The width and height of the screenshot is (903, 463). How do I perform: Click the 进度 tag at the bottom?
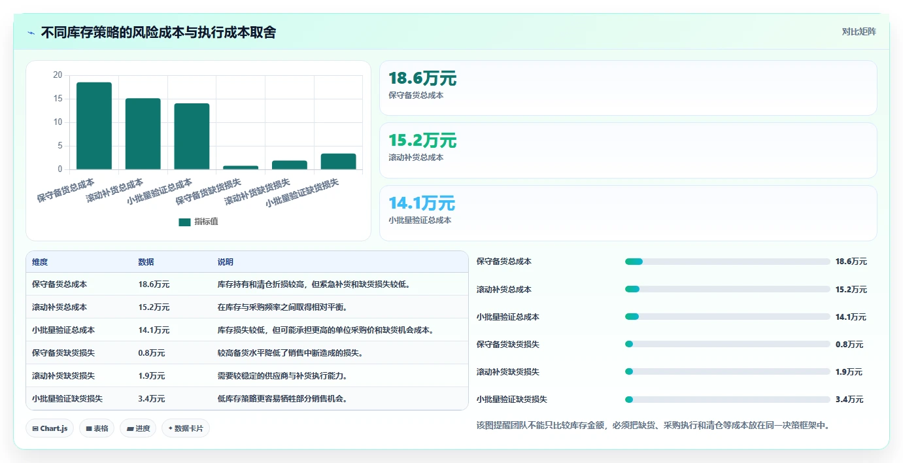(x=138, y=428)
